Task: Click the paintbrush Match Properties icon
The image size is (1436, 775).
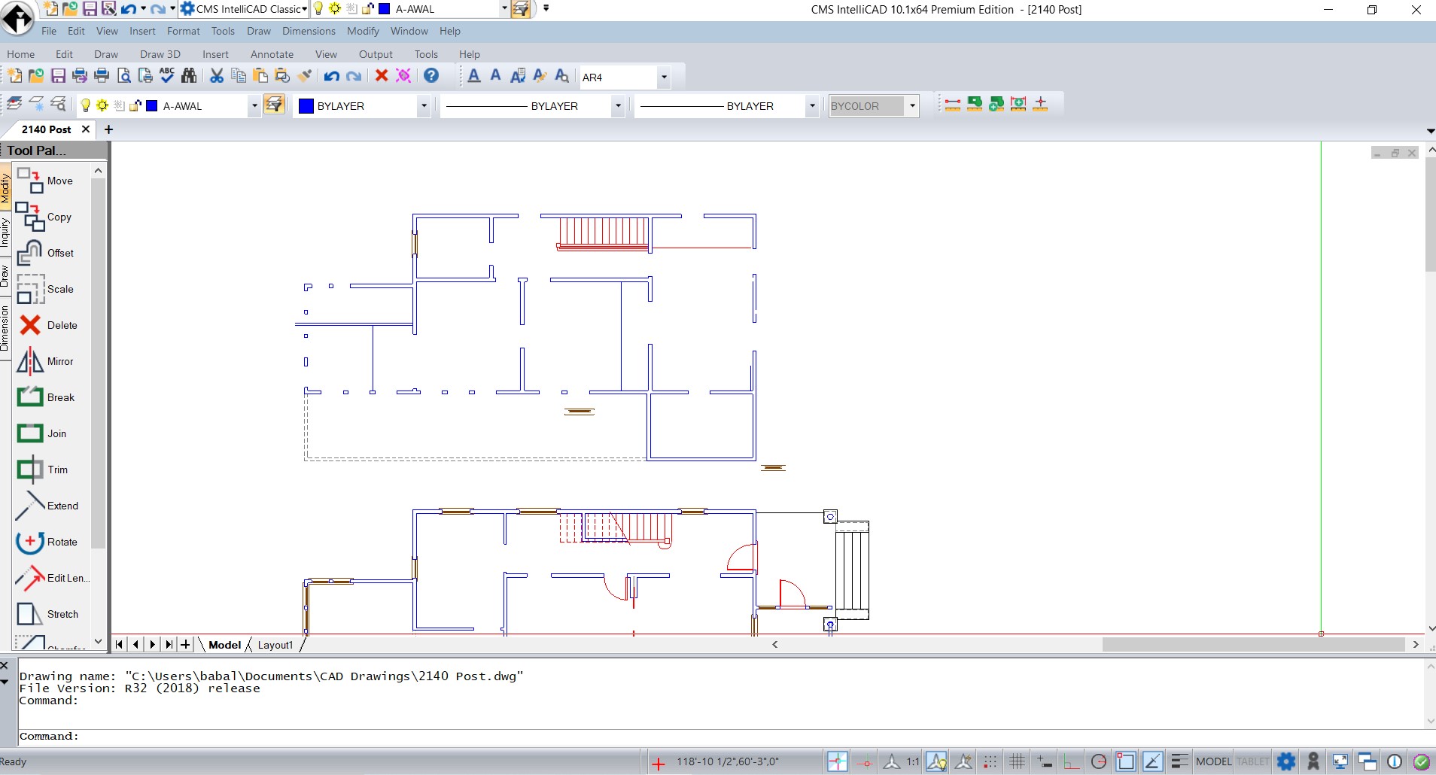Action: pos(305,76)
